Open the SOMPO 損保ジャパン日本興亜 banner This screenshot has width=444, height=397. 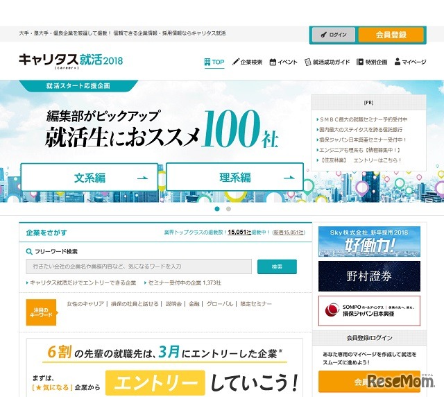pyautogui.click(x=369, y=311)
